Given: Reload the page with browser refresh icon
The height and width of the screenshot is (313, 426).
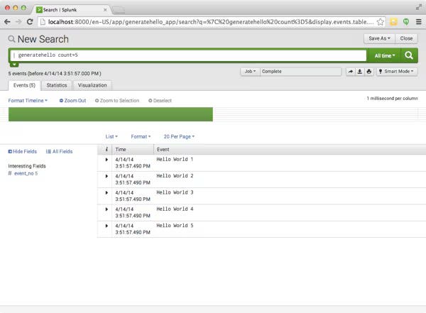Looking at the screenshot, I should pyautogui.click(x=30, y=22).
